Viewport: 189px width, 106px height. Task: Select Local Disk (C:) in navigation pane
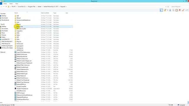[5, 39]
